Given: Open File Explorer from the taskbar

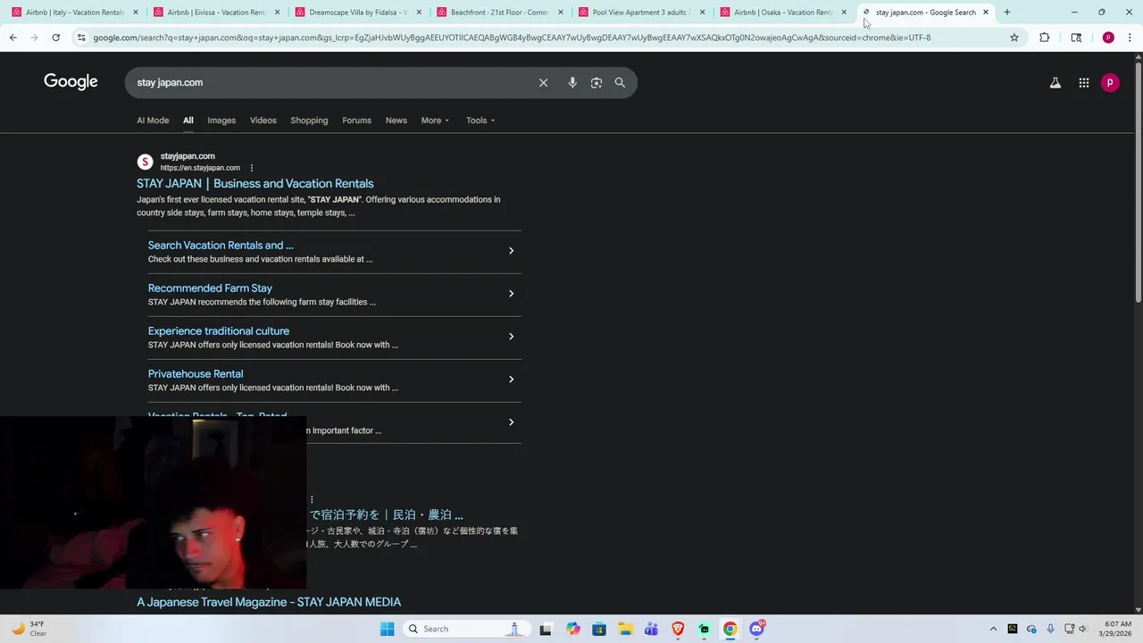Looking at the screenshot, I should pos(625,629).
